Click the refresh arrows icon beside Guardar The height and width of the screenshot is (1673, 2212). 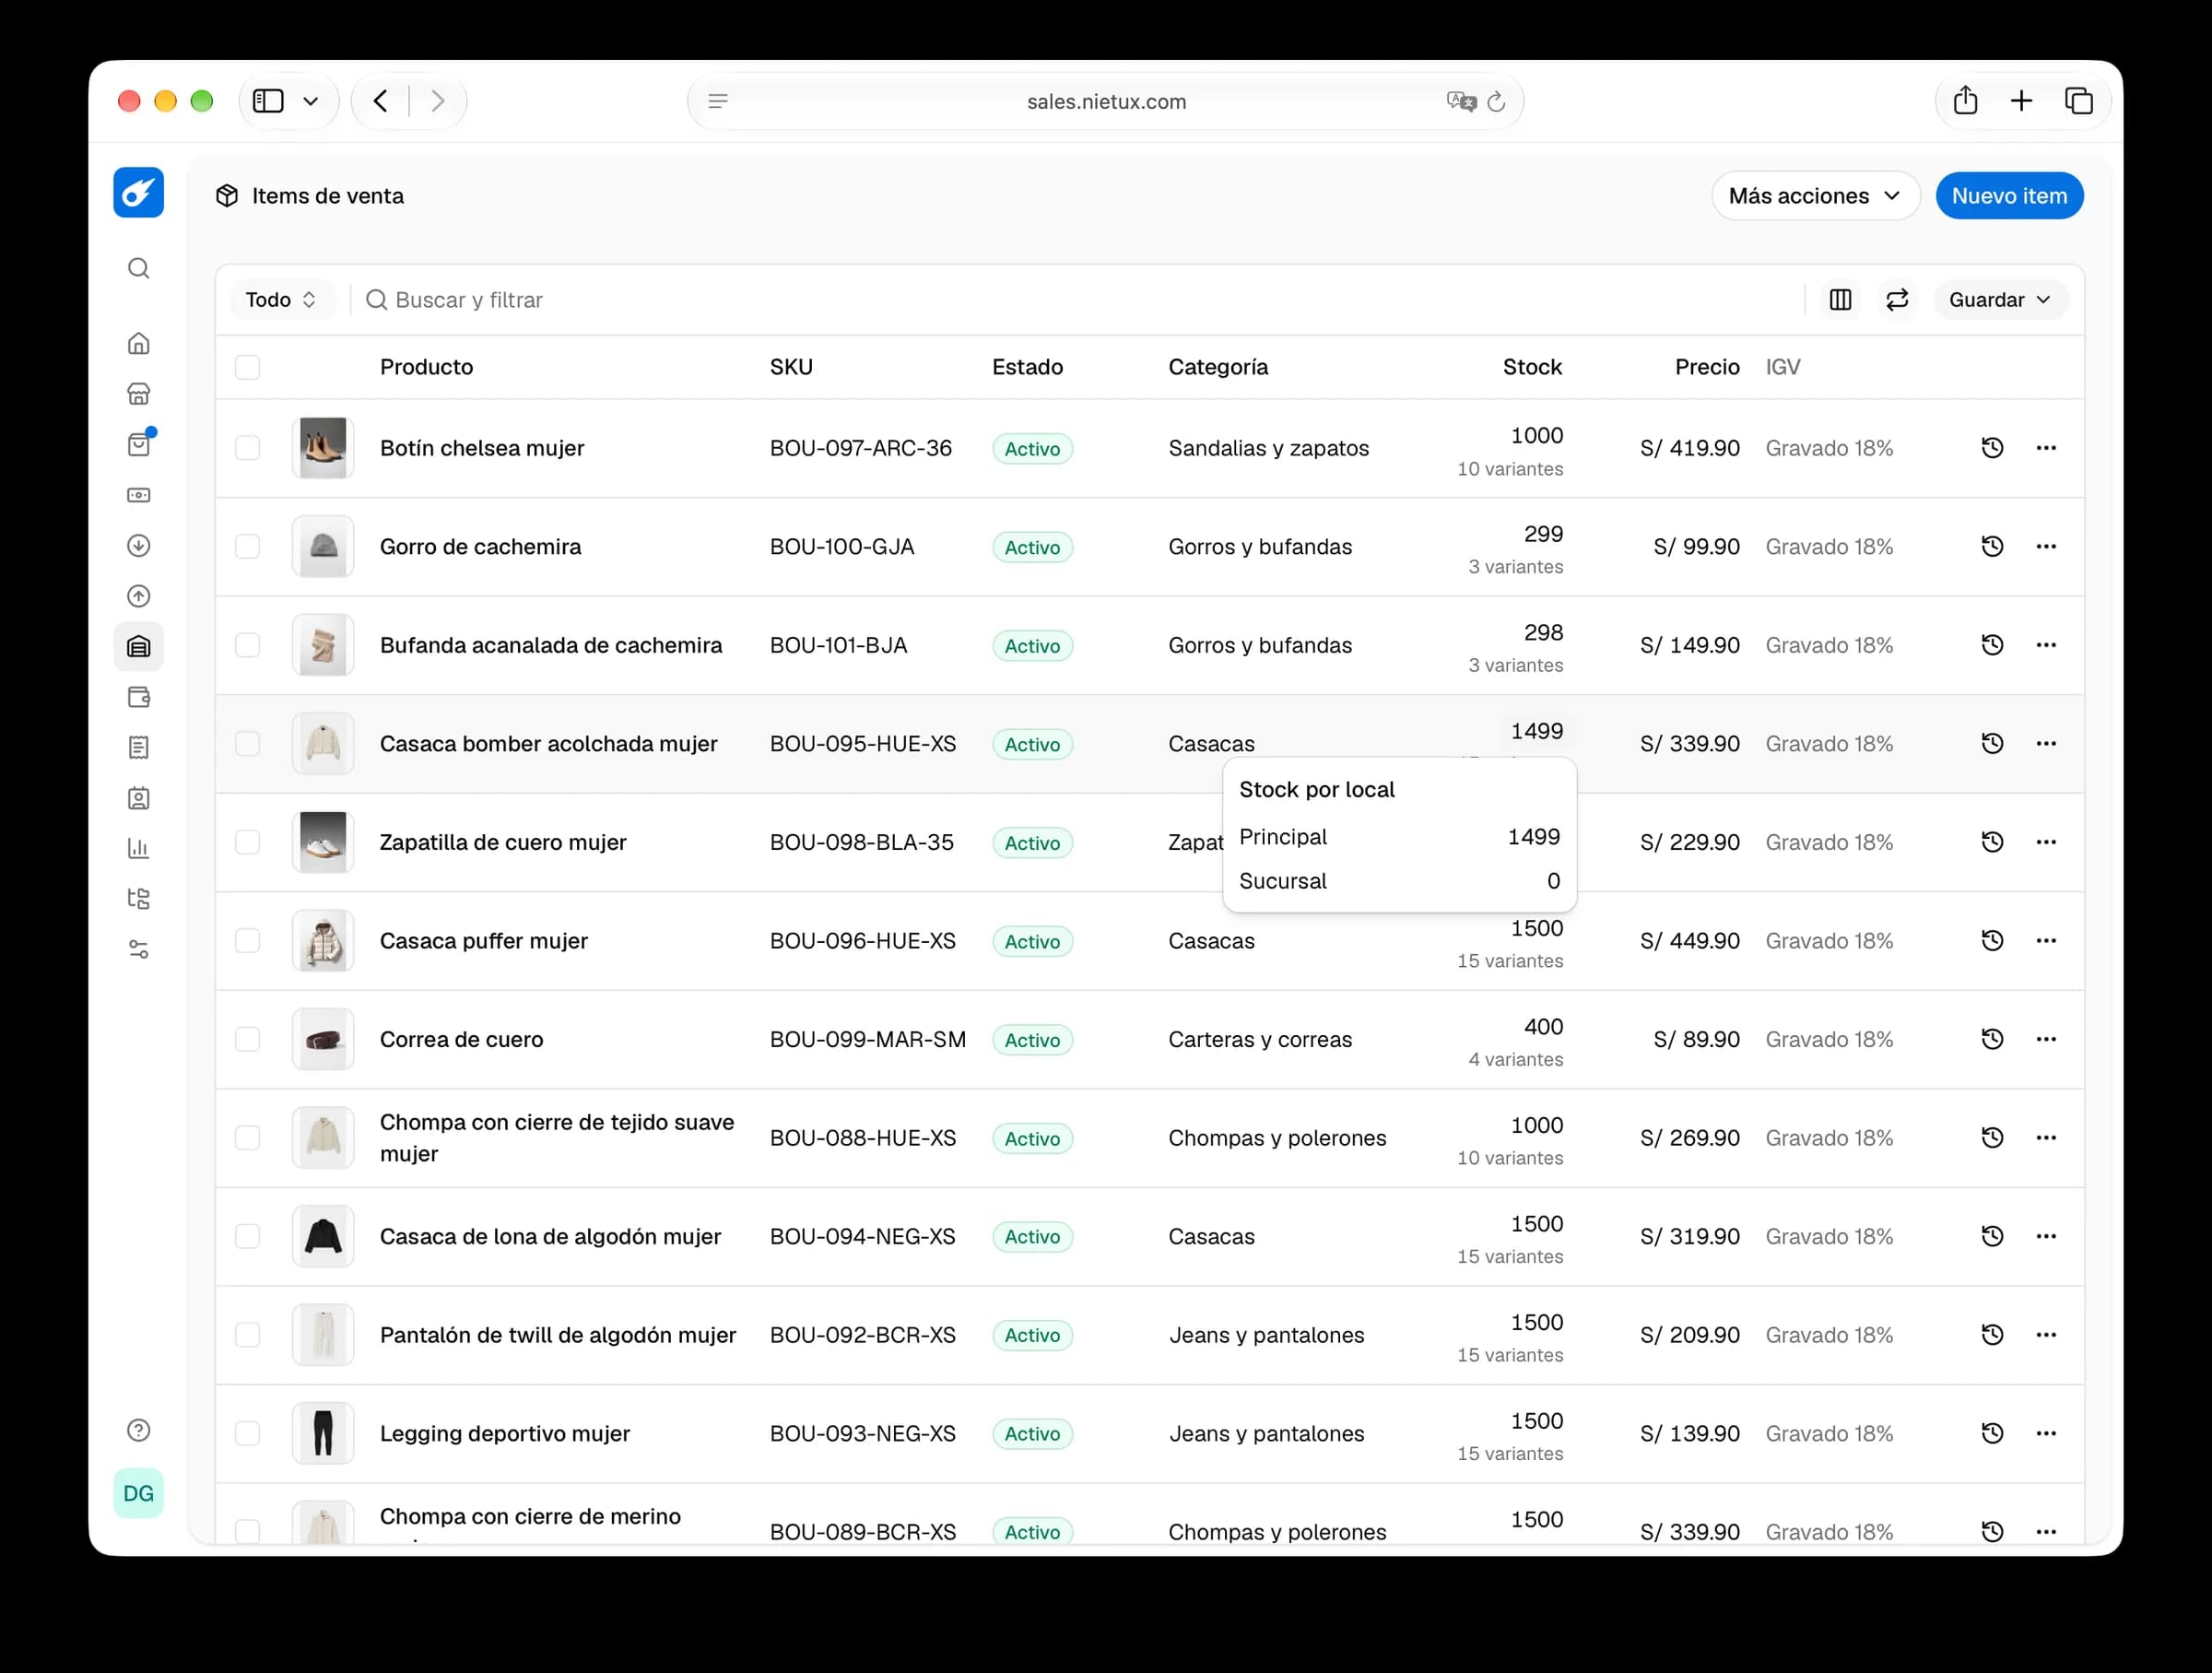click(1897, 300)
